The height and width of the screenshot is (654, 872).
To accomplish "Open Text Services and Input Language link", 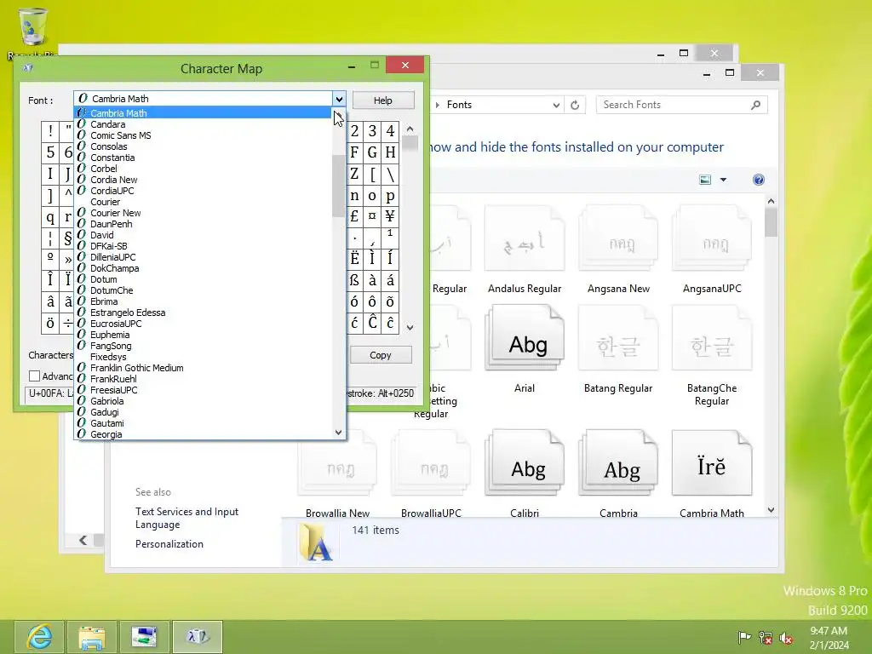I will click(x=186, y=518).
